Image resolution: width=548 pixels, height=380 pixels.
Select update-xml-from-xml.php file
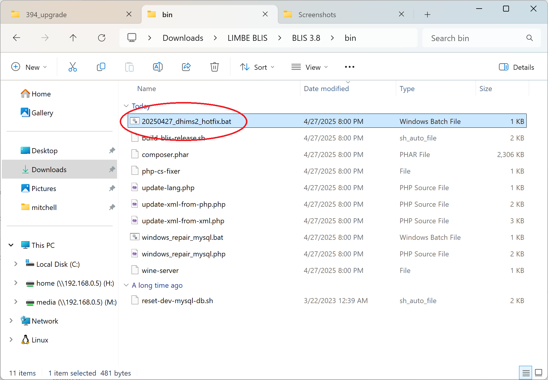coord(327,221)
